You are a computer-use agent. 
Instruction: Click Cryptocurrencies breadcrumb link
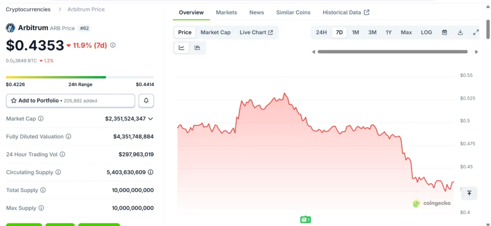click(28, 10)
